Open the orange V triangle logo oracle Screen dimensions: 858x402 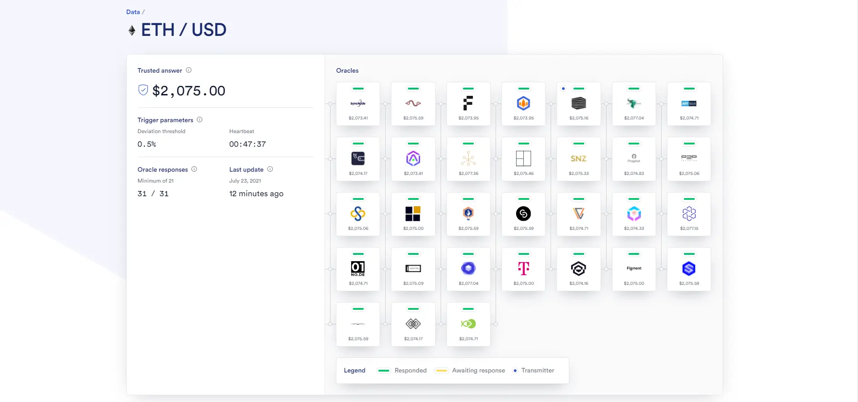tap(579, 214)
